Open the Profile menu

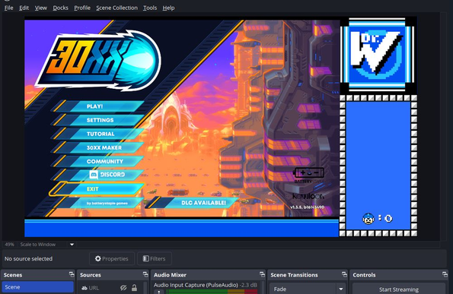pos(82,8)
